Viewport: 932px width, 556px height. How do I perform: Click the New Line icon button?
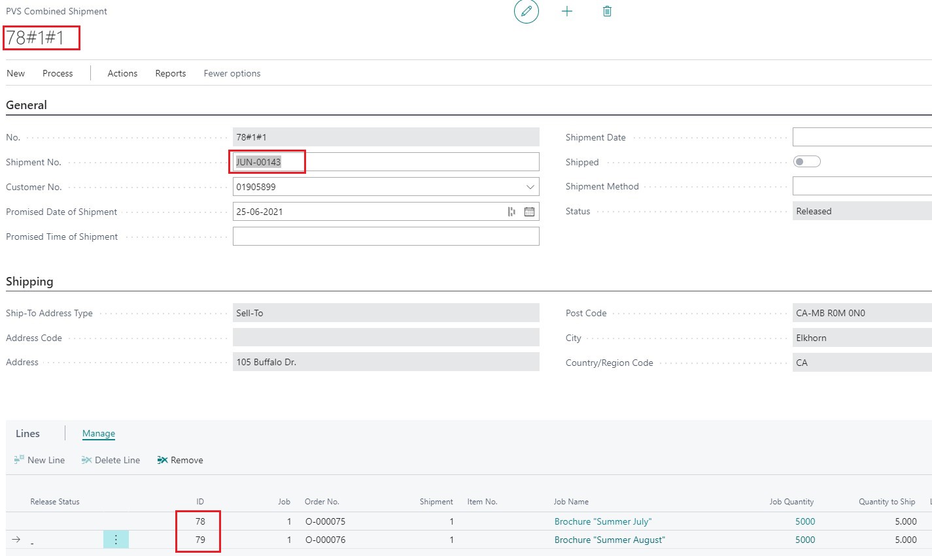tap(39, 460)
